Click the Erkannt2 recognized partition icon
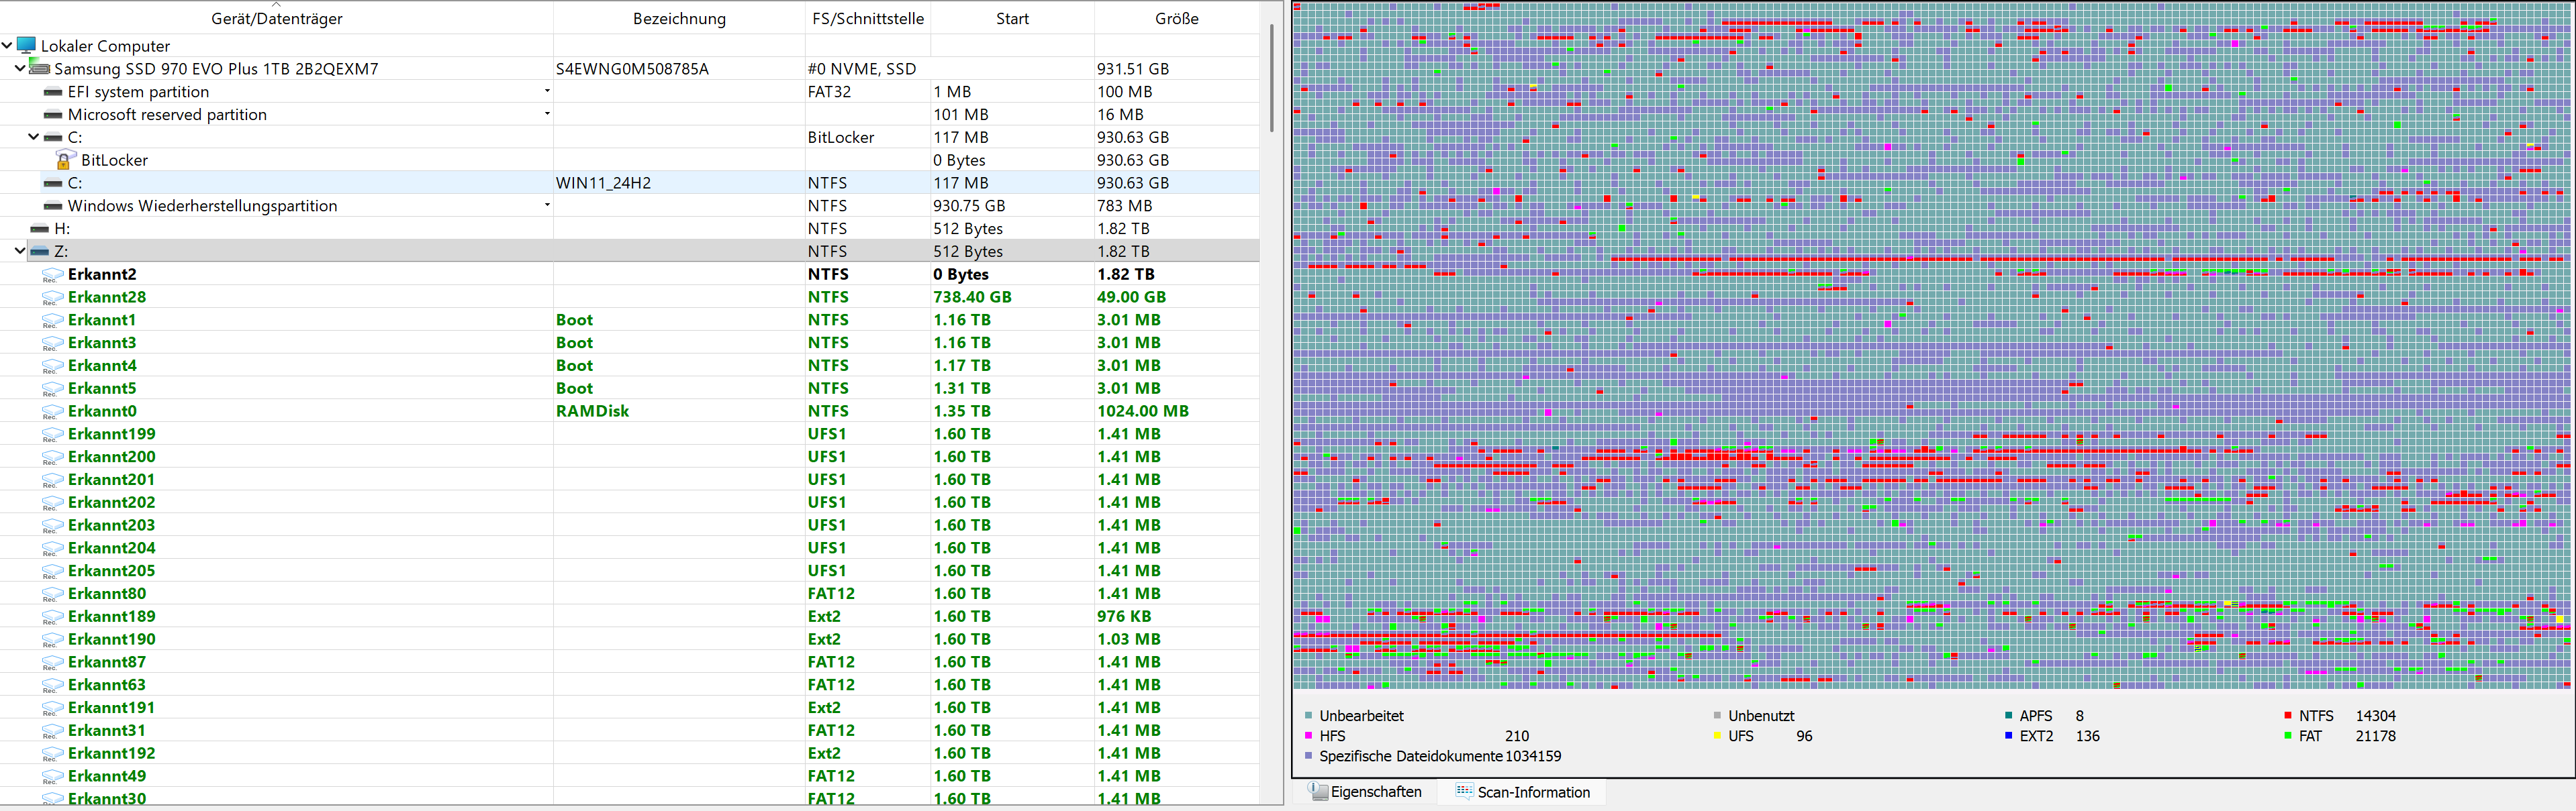This screenshot has width=2576, height=811. (53, 274)
